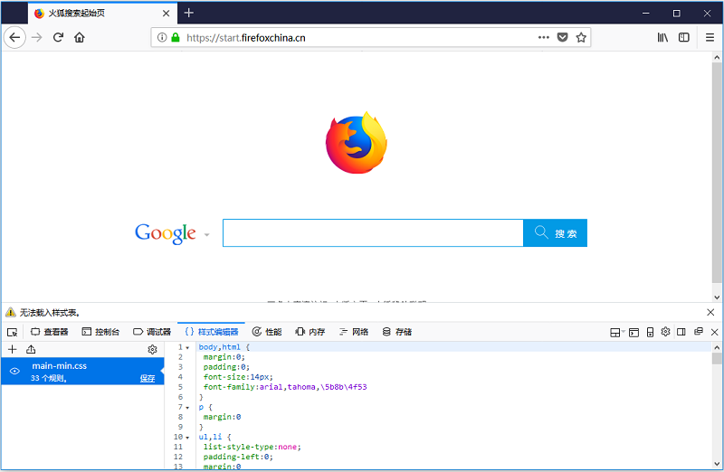Switch to the 网络 network tab

click(354, 332)
